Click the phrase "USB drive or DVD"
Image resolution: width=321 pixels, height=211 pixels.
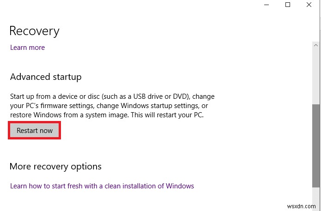coord(157,97)
